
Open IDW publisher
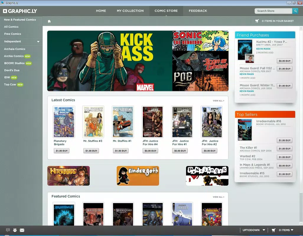point(7,77)
